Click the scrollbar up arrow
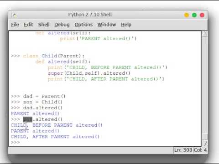This screenshot has height=164, width=219. pos(205,34)
